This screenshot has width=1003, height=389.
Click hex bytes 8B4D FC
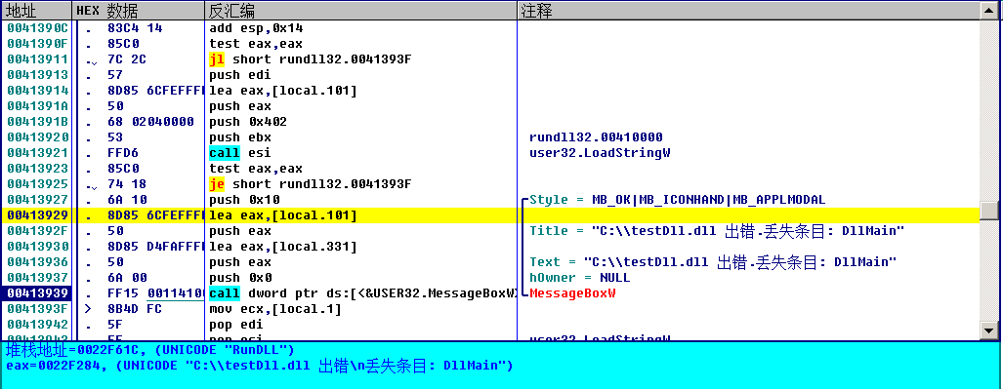point(135,309)
